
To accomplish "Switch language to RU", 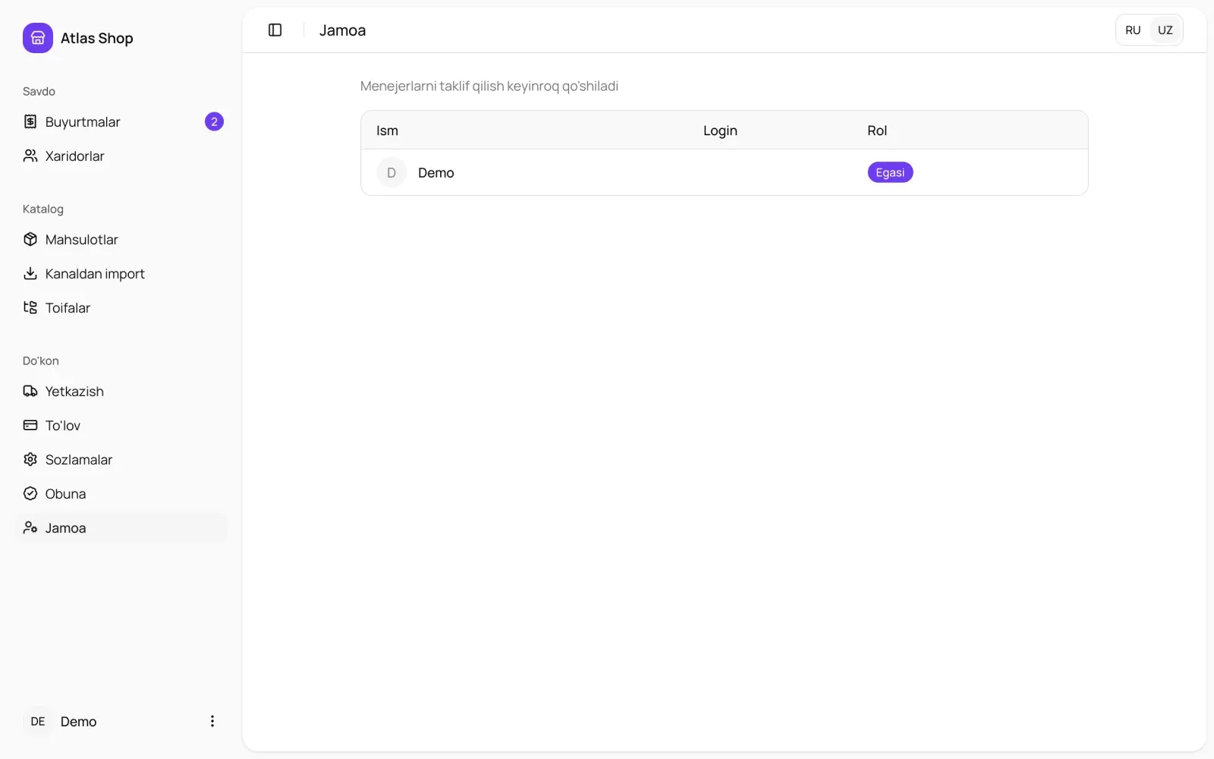I will (1133, 30).
